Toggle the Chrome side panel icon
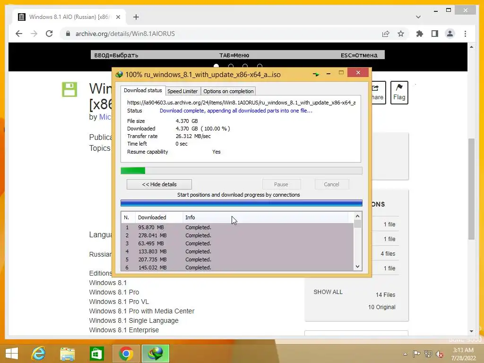This screenshot has height=363, width=484. pyautogui.click(x=435, y=34)
